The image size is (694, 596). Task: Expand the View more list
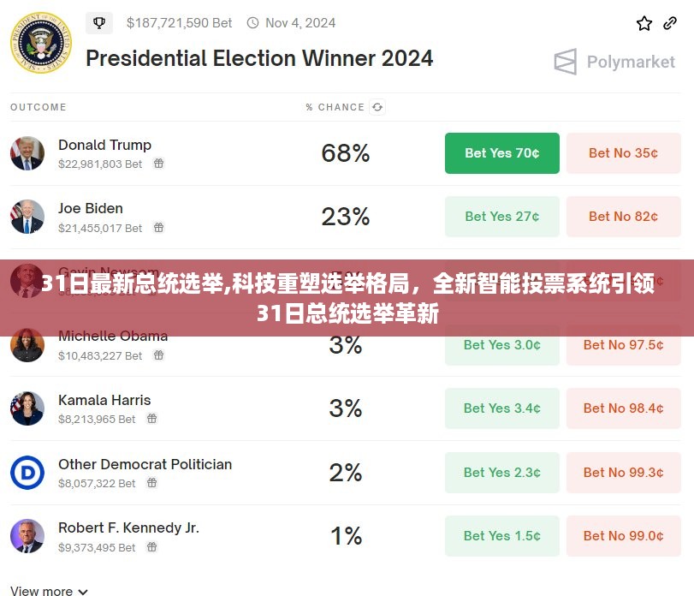pos(50,591)
